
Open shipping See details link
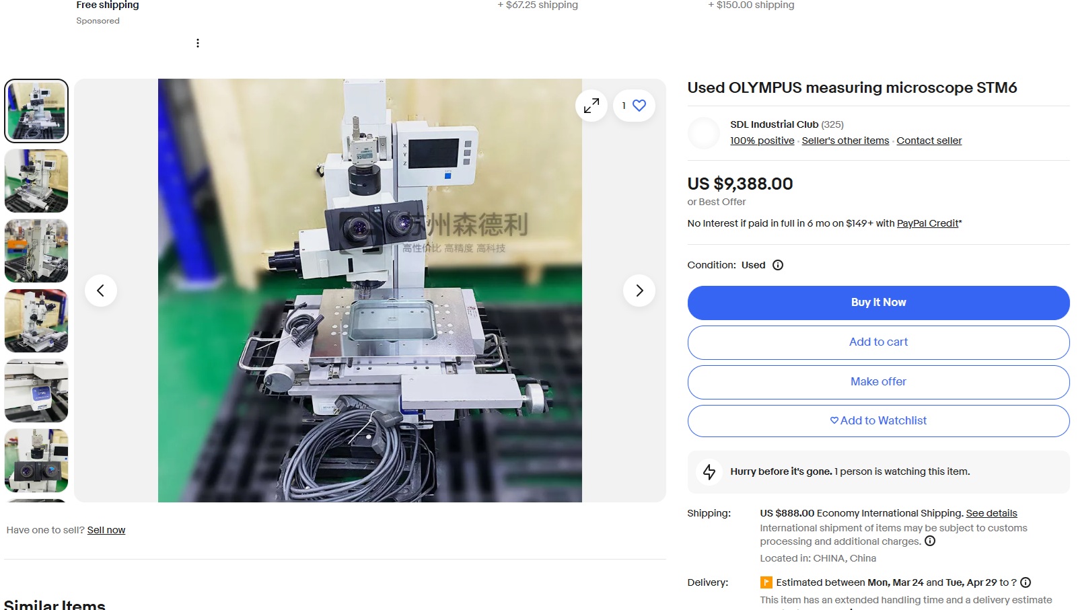click(992, 513)
